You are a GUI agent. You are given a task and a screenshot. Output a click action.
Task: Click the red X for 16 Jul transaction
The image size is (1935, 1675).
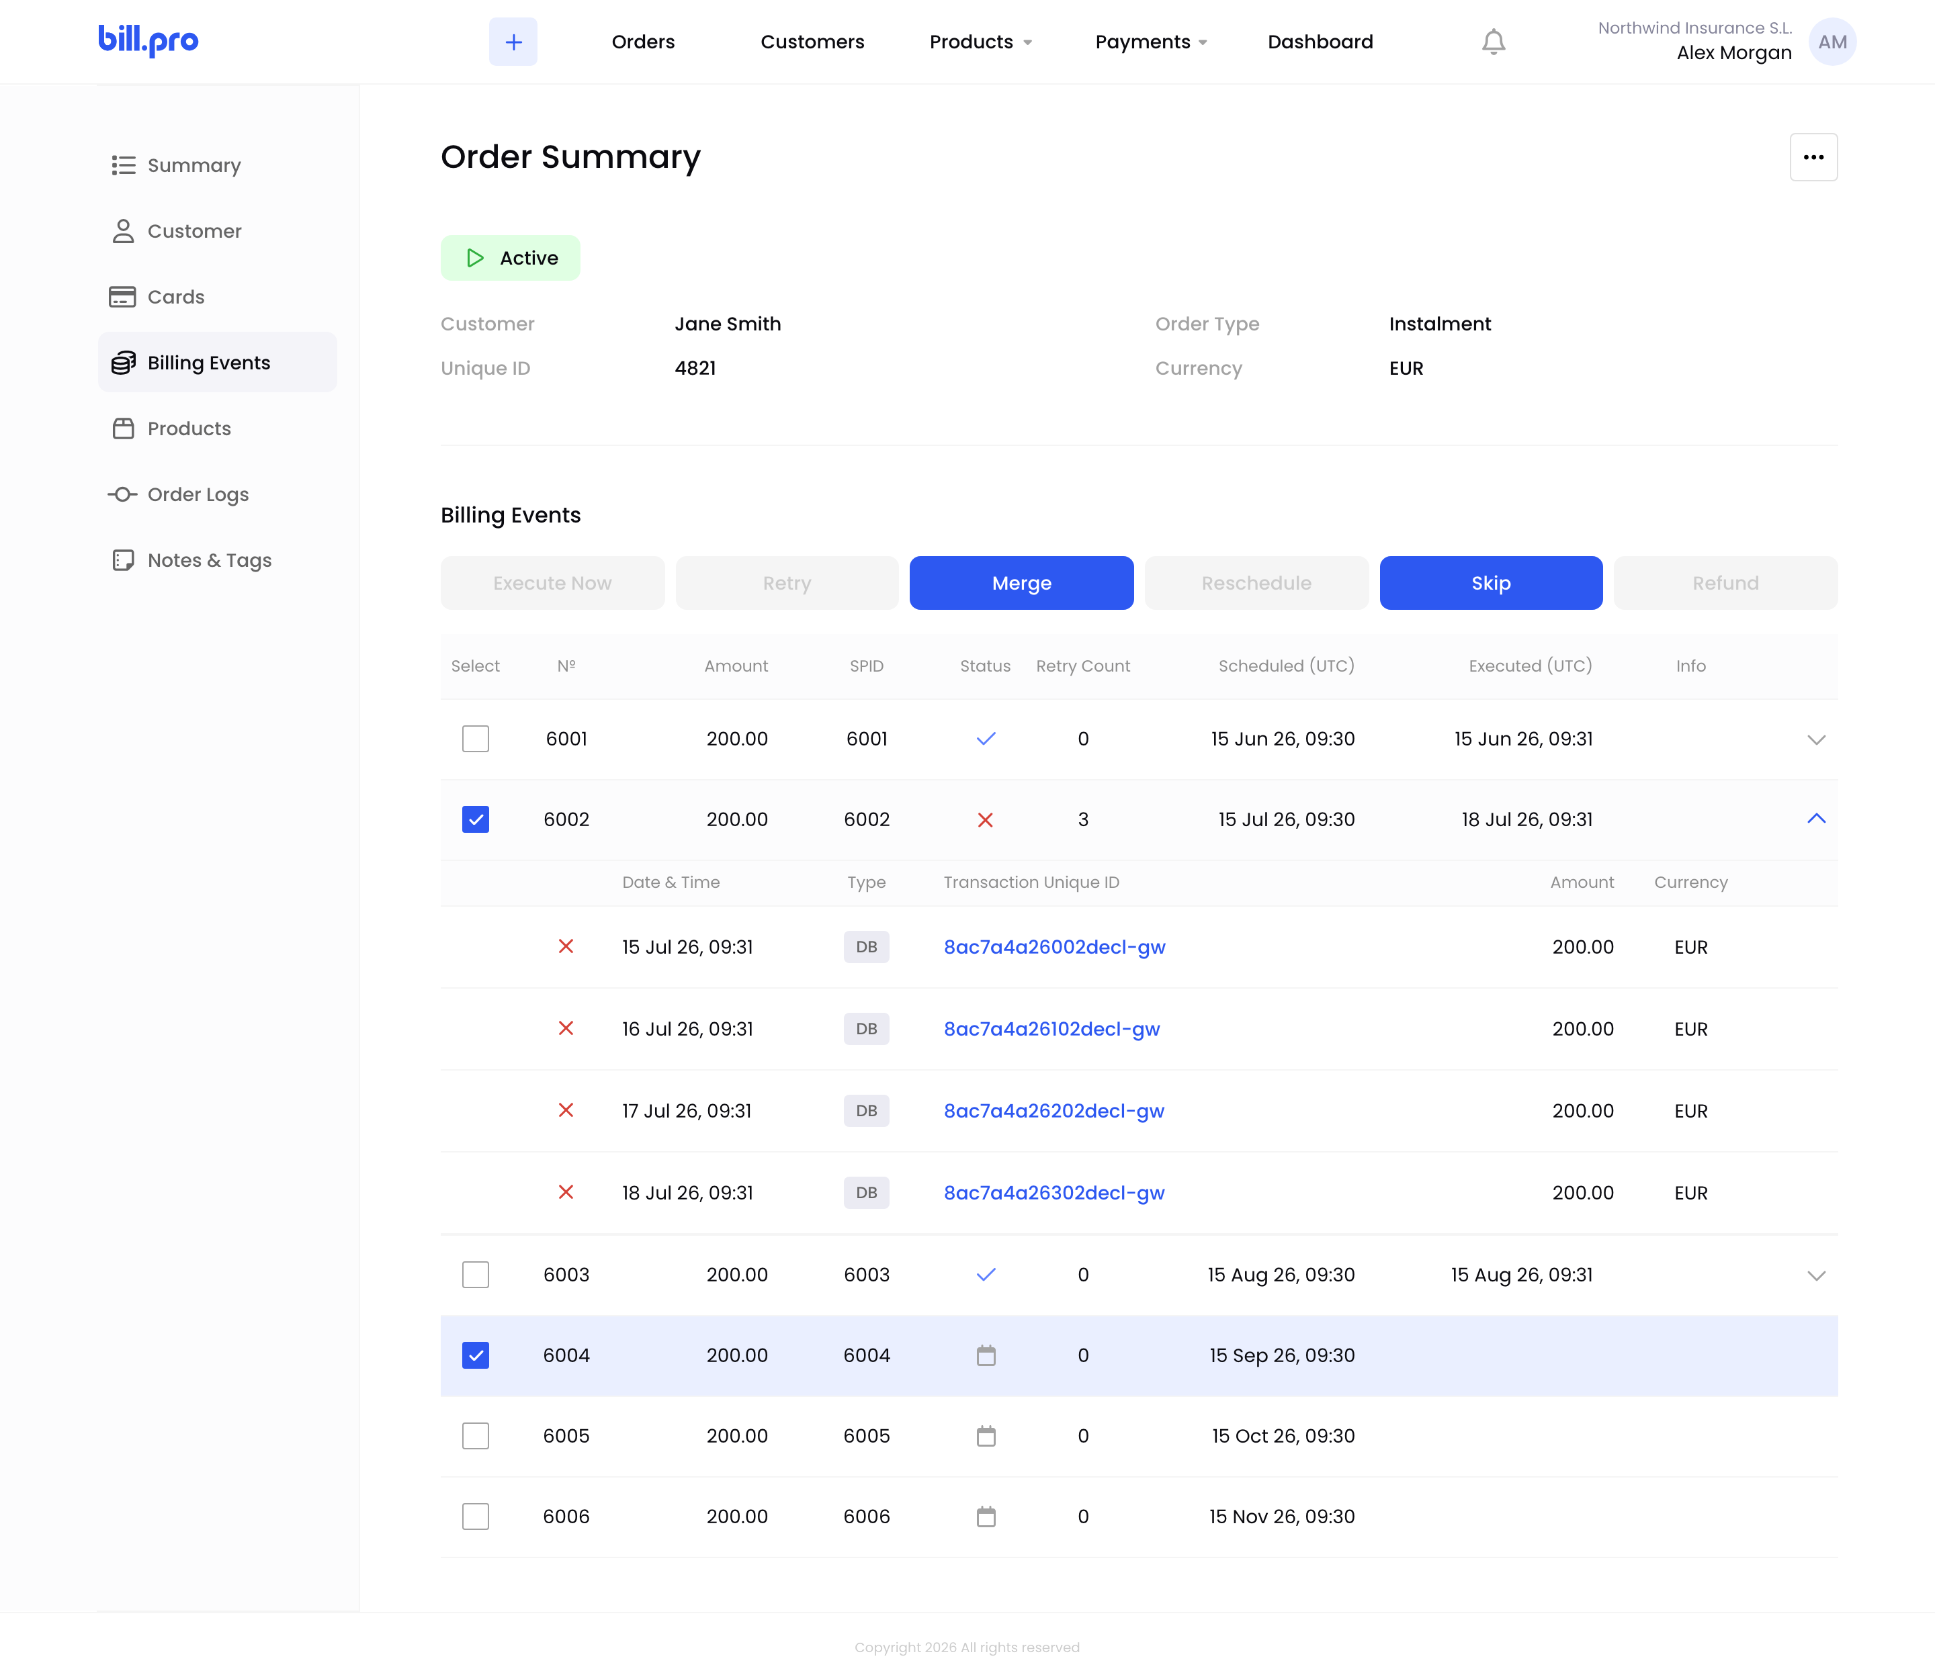tap(566, 1028)
